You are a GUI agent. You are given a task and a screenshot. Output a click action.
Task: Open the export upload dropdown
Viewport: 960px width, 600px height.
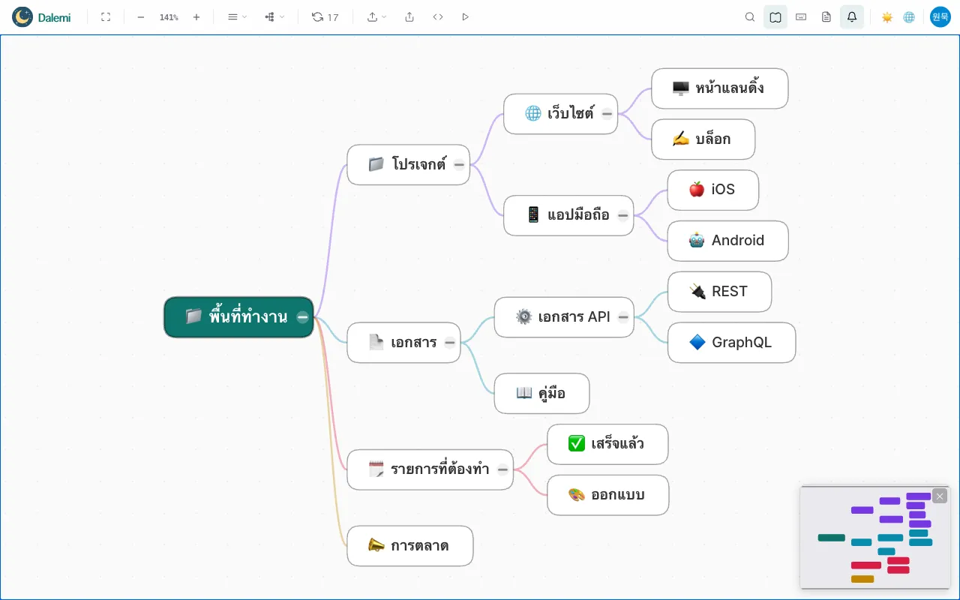[376, 16]
